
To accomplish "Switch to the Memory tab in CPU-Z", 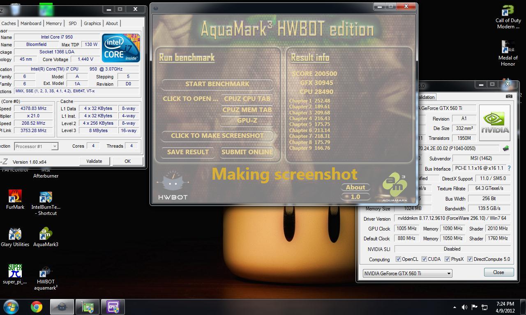I will click(54, 23).
